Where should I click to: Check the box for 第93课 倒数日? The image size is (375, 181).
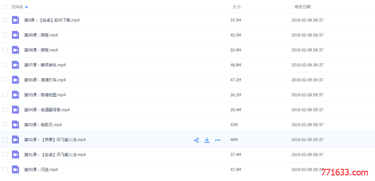pos(5,124)
